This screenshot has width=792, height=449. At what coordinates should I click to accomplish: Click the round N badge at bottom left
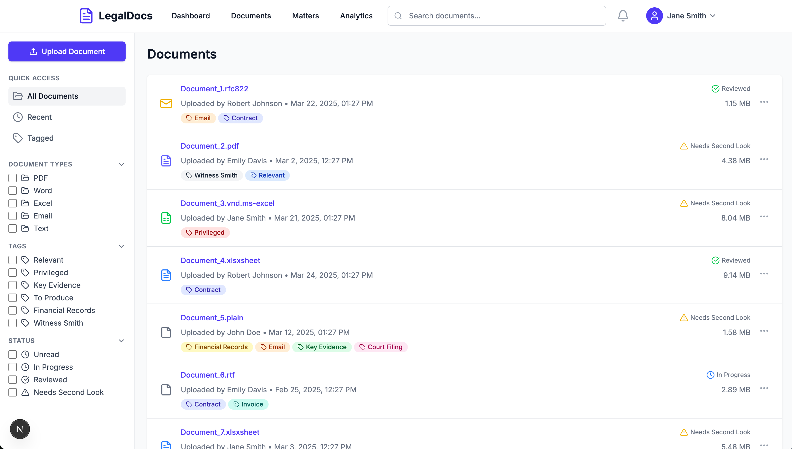[20, 429]
